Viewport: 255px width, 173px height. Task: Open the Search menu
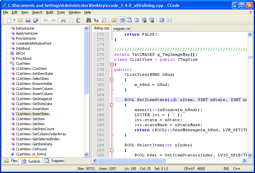[x=37, y=12]
